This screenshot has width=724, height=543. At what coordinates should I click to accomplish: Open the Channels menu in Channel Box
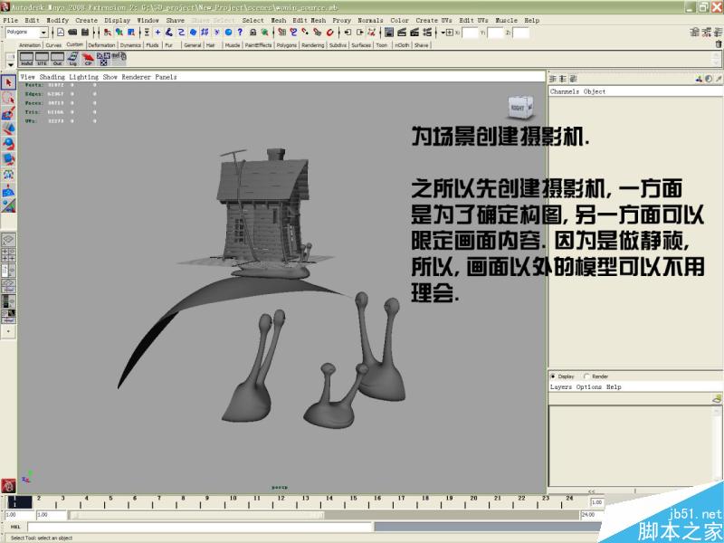point(564,91)
